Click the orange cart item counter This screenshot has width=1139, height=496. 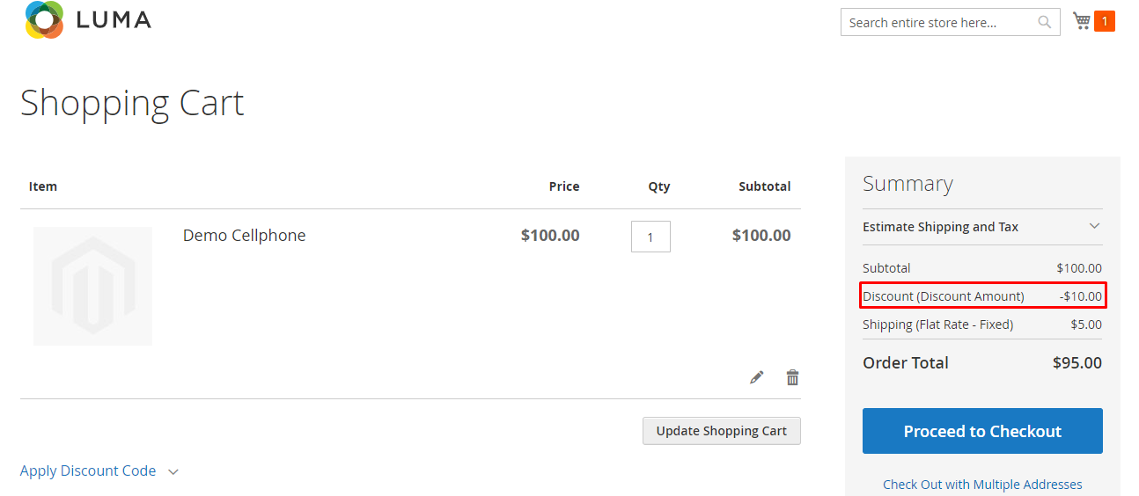1105,21
